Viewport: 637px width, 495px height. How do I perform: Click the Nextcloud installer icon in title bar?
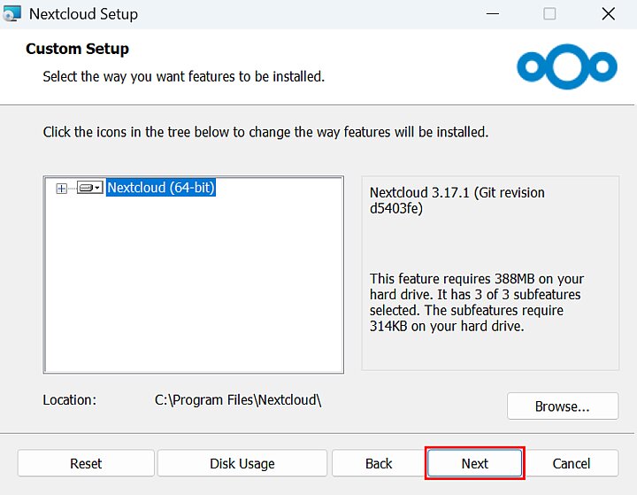(12, 14)
